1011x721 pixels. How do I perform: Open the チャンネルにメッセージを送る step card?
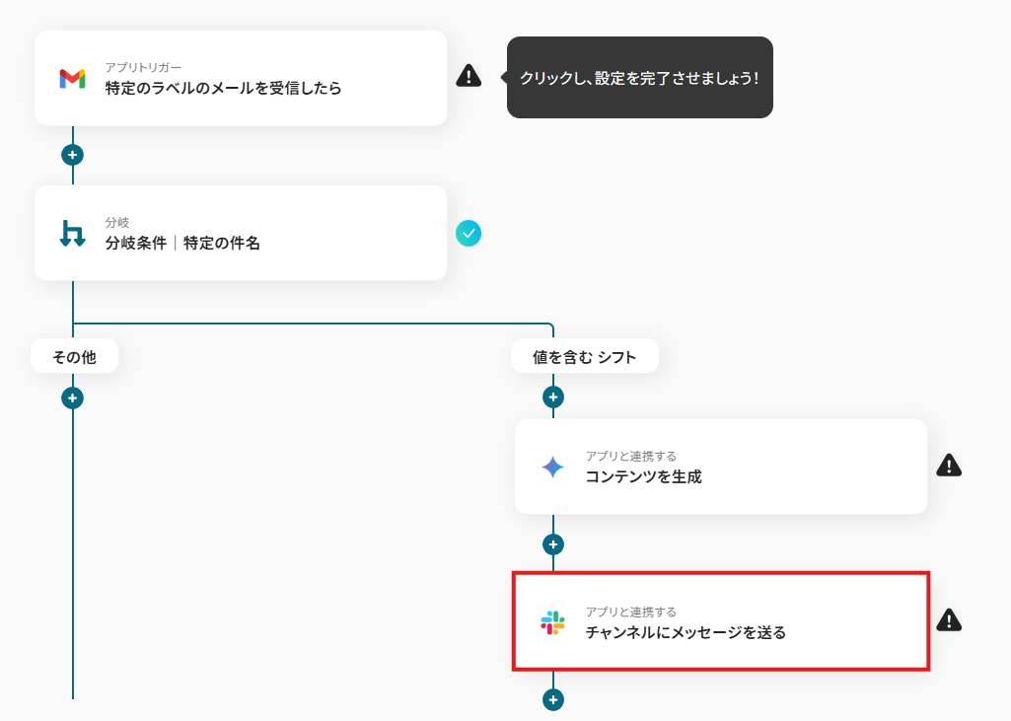[x=721, y=621]
